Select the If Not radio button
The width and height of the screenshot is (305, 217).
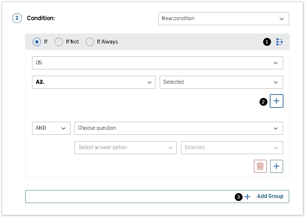coord(59,42)
